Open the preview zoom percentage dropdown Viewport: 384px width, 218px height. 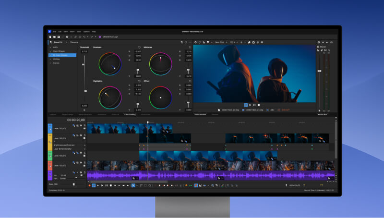pyautogui.click(x=234, y=42)
